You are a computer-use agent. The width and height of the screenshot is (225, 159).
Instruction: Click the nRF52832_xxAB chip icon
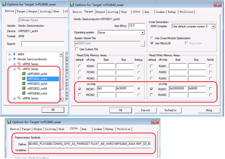click(x=24, y=88)
